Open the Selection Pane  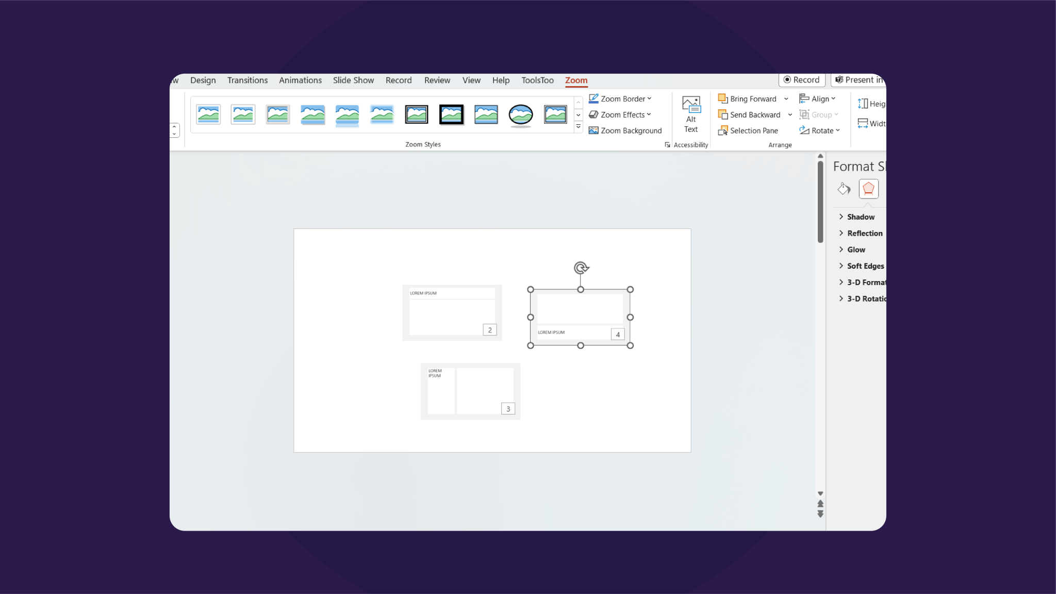752,130
